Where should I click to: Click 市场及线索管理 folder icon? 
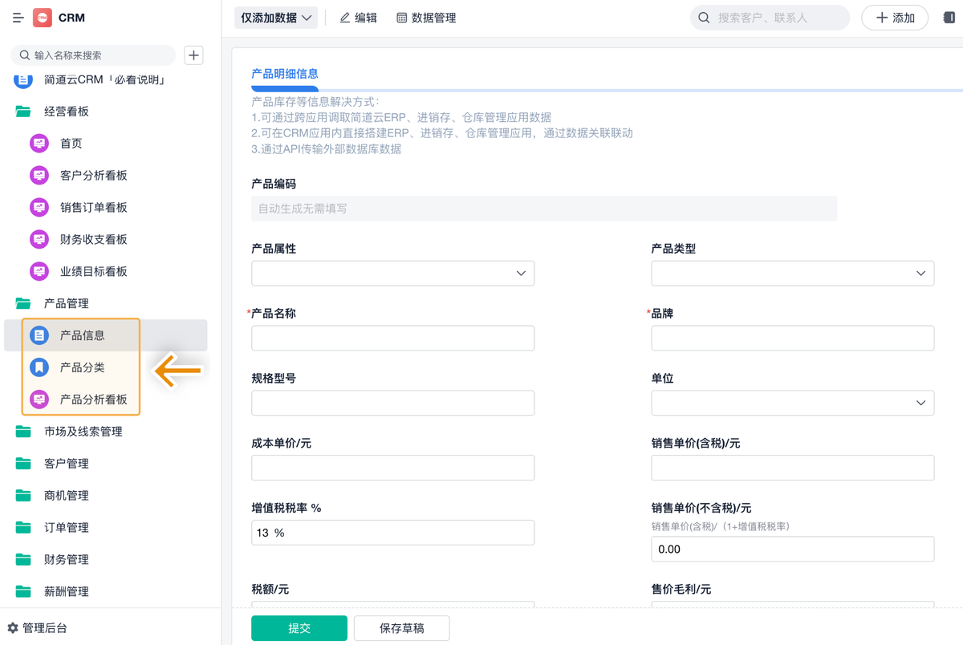[23, 432]
